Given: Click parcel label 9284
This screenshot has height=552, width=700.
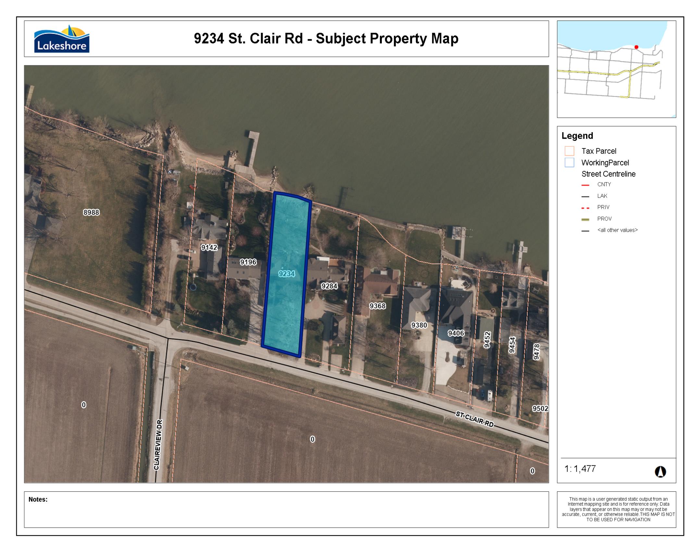Looking at the screenshot, I should coord(329,286).
